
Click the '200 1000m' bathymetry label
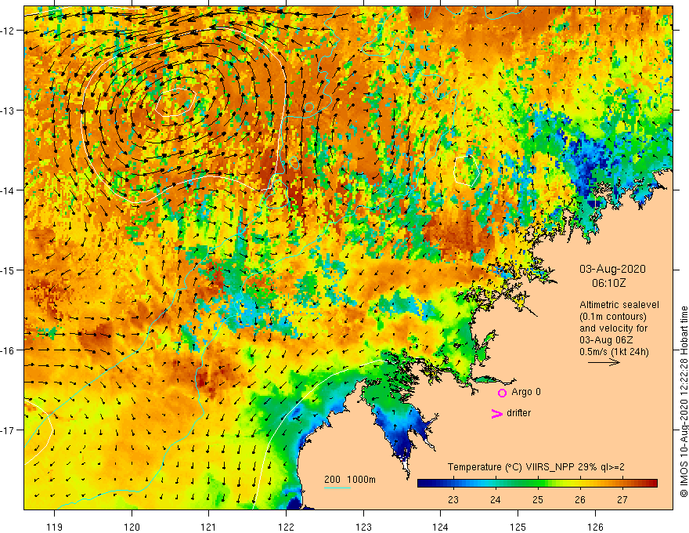point(350,480)
